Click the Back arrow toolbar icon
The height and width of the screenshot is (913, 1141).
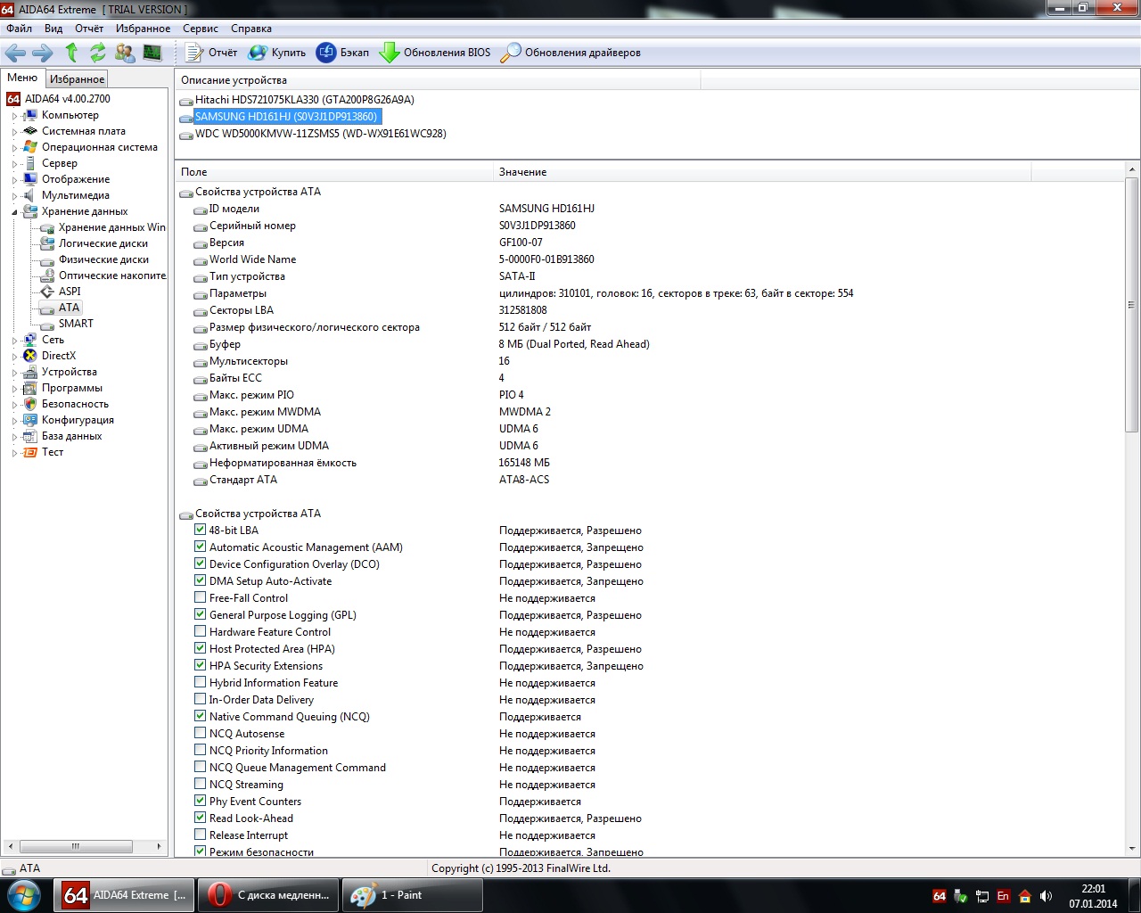point(15,53)
